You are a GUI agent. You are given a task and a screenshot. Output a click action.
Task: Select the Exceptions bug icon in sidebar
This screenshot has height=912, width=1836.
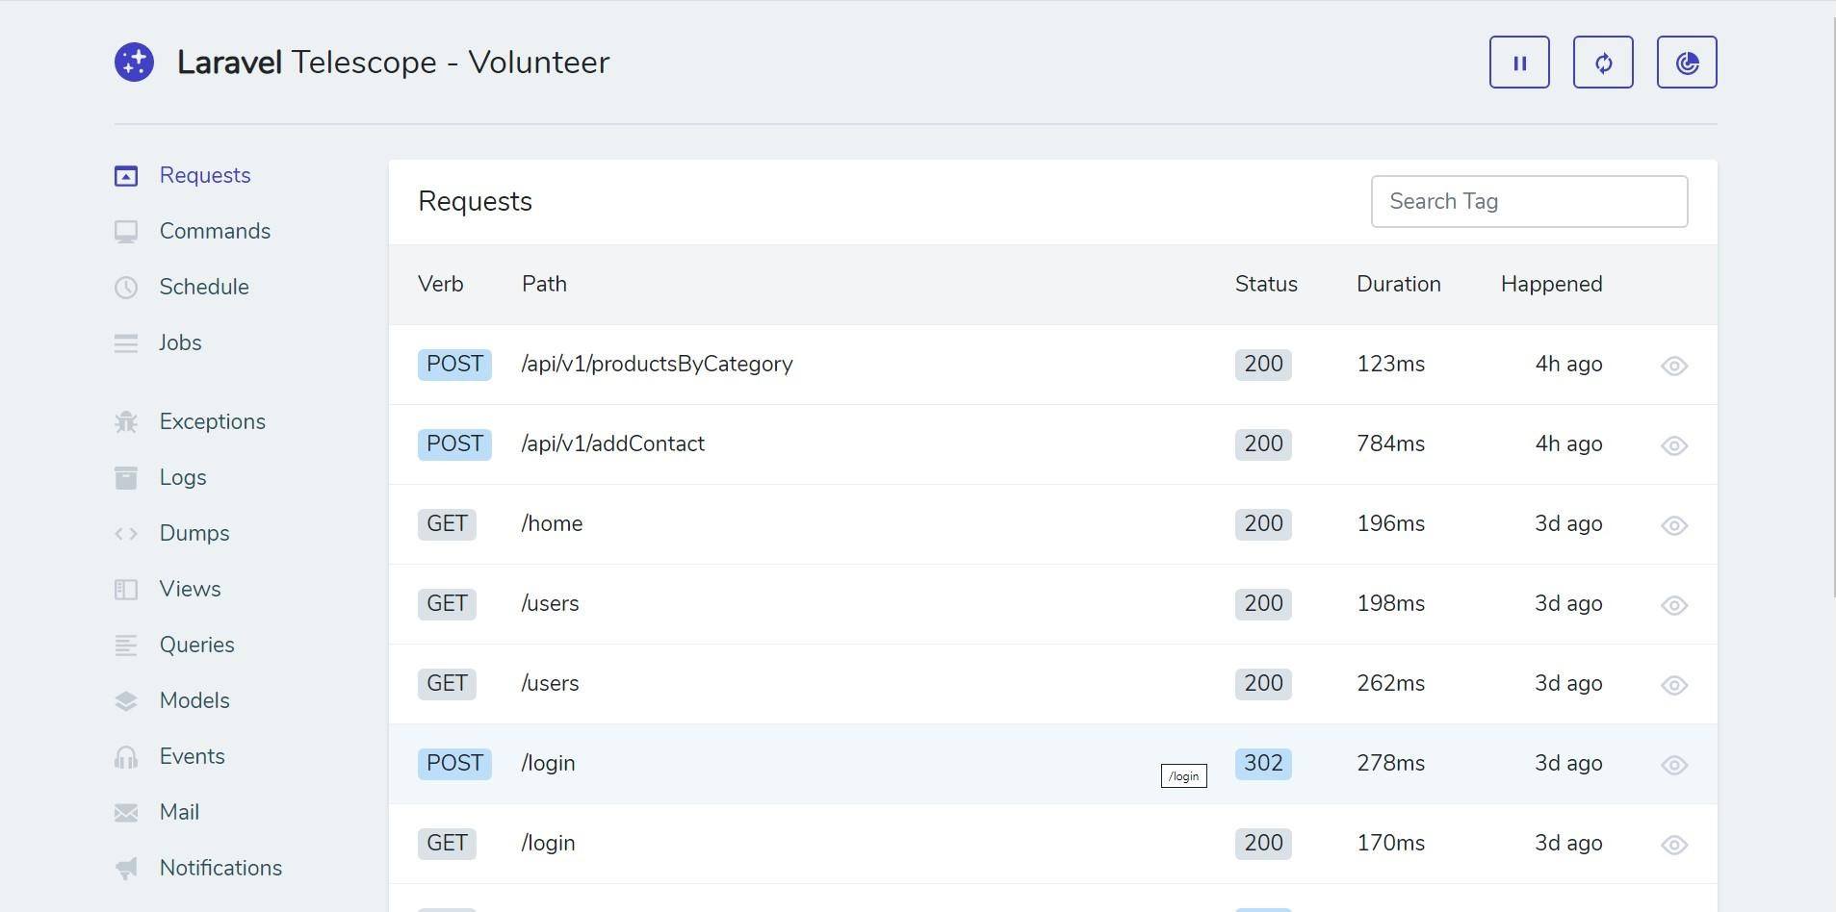(126, 421)
